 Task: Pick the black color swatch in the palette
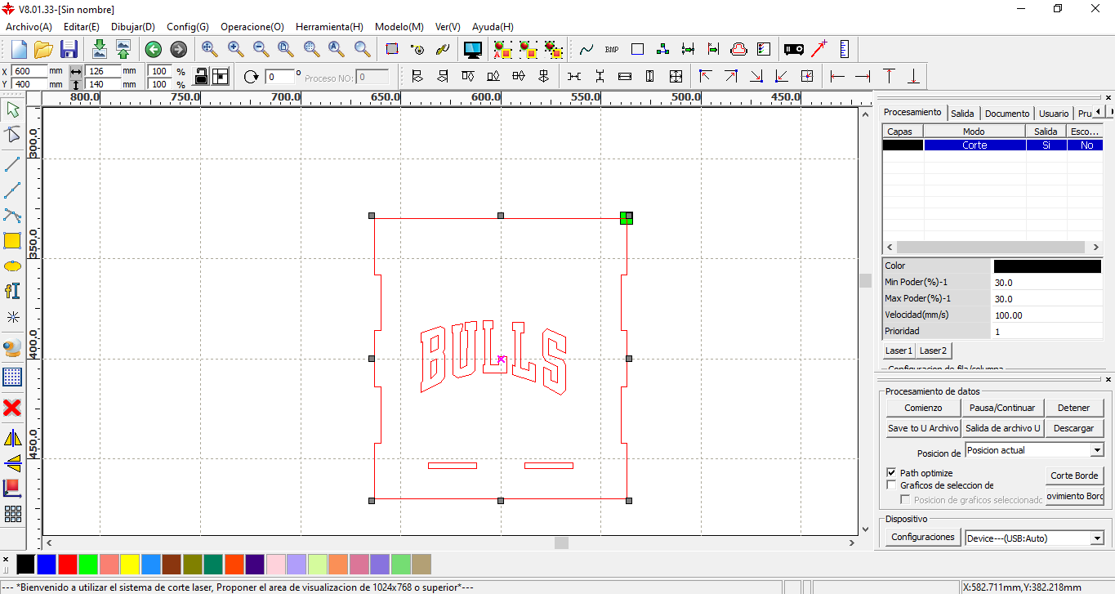pos(26,564)
